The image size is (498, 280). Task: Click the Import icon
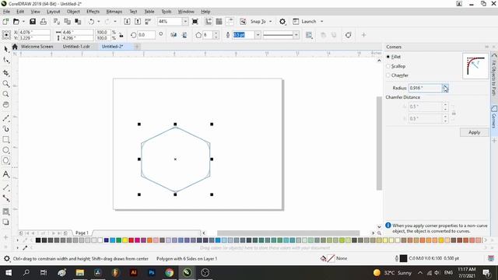coord(127,22)
